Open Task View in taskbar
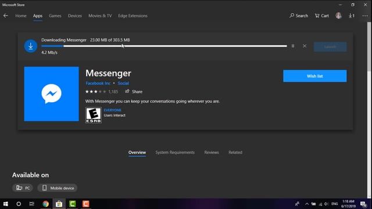This screenshot has height=209, width=372. tap(32, 204)
